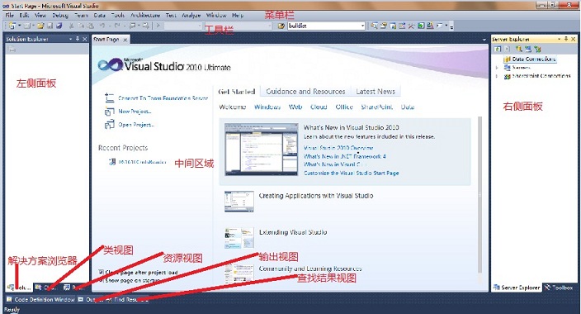
Task: Click Connect To Team Foundation Server link
Action: coord(163,98)
